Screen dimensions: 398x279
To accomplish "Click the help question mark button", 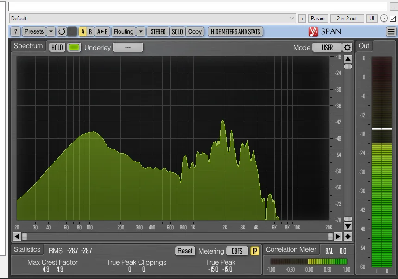I will coord(15,31).
